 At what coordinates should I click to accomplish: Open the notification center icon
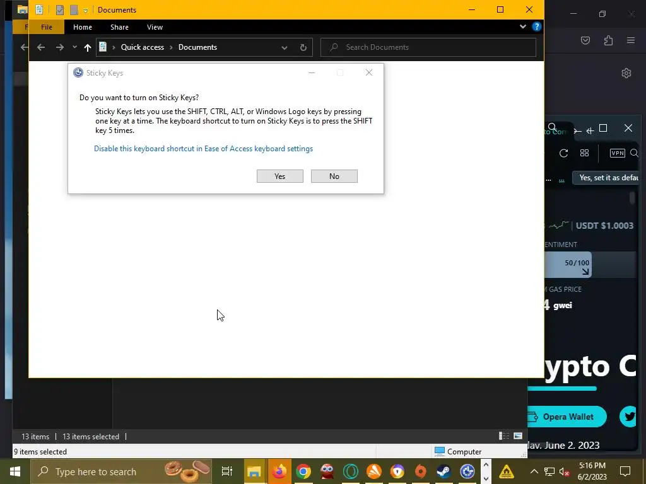pyautogui.click(x=625, y=471)
